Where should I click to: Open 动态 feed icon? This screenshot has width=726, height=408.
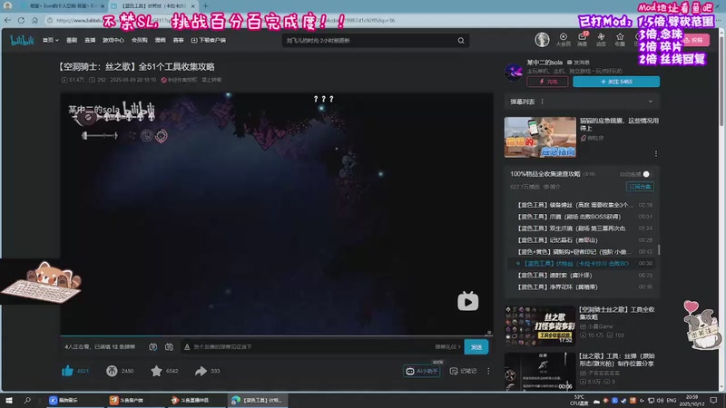(601, 40)
